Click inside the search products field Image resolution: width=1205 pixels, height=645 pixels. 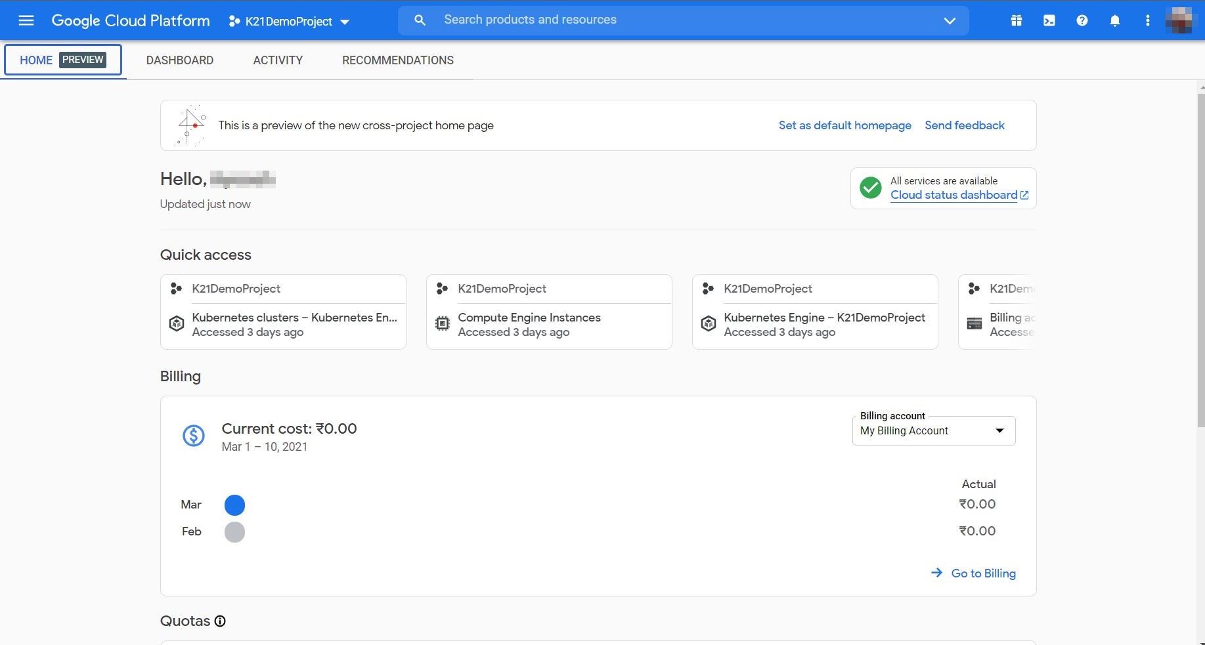tap(591, 19)
